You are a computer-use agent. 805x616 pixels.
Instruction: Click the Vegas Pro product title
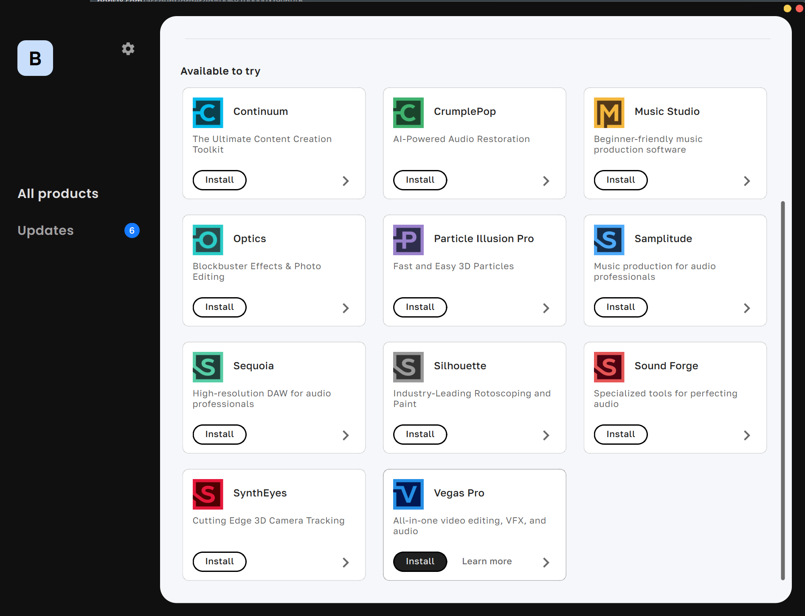pyautogui.click(x=459, y=493)
